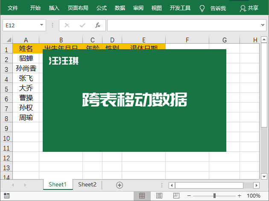
Task: Click the 告诉我 search box
Action: 218,8
